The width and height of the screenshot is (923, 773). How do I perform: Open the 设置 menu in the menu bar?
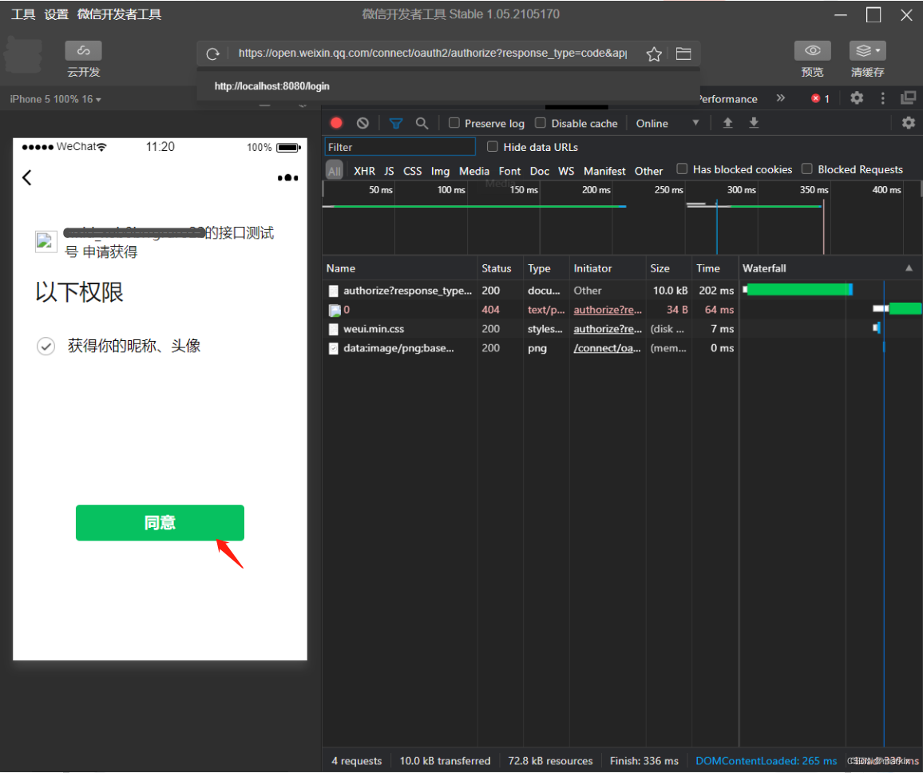56,14
